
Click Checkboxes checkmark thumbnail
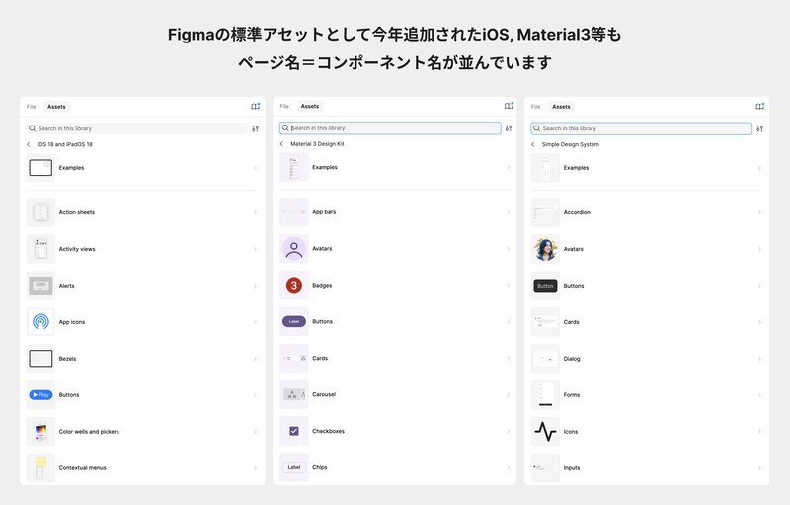pyautogui.click(x=294, y=431)
